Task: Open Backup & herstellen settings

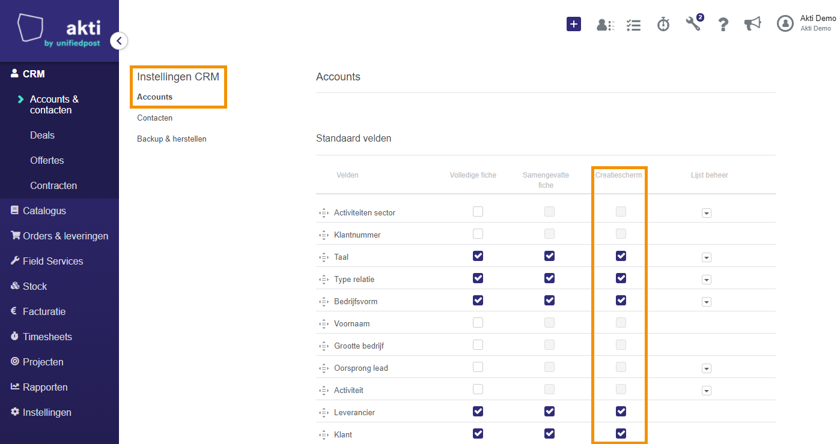Action: tap(172, 139)
